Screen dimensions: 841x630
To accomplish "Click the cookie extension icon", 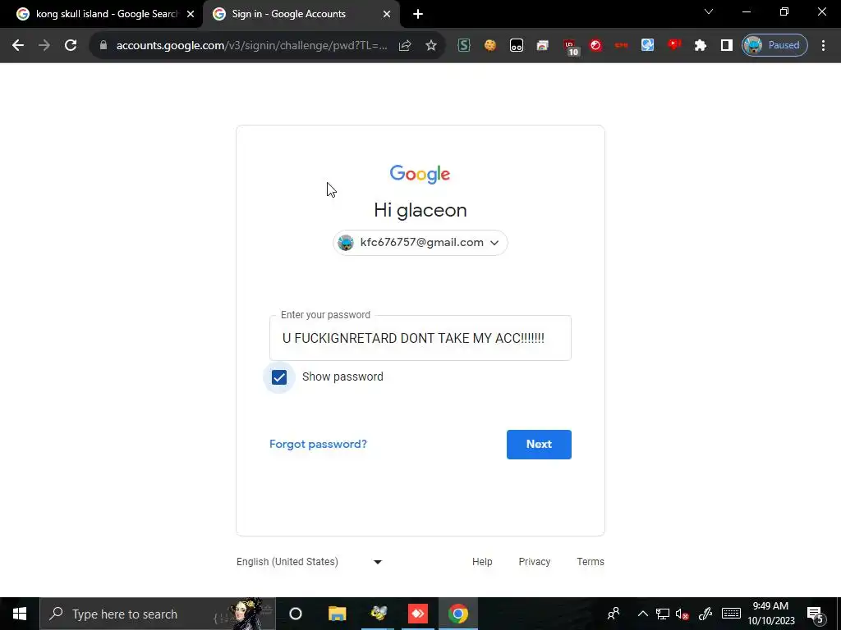I will (x=489, y=46).
